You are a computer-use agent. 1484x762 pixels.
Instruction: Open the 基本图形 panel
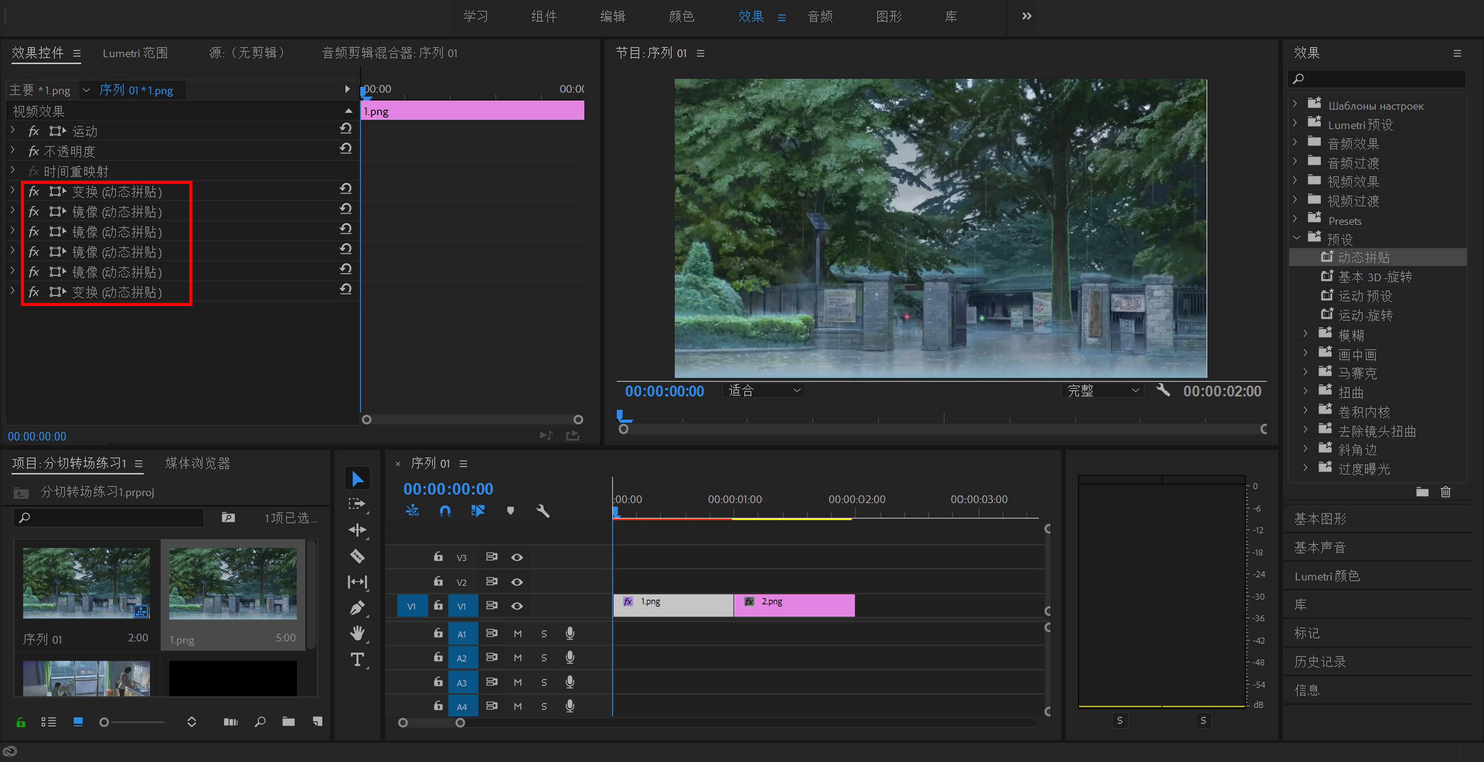pyautogui.click(x=1320, y=519)
